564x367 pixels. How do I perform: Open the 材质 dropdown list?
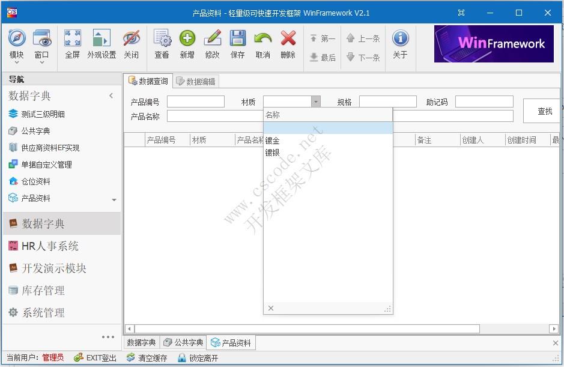(315, 102)
